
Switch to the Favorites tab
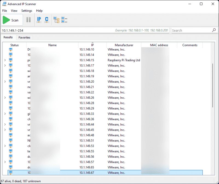point(24,37)
